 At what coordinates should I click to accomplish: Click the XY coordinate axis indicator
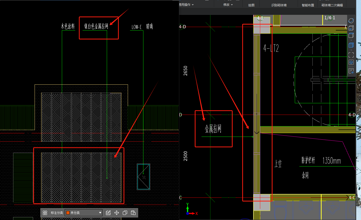pyautogui.click(x=191, y=209)
